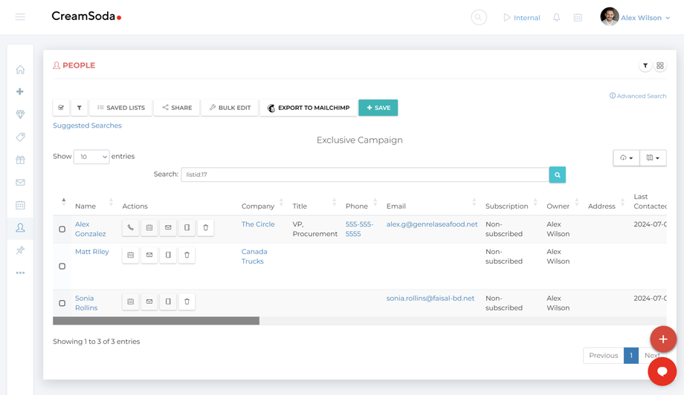The width and height of the screenshot is (684, 395).
Task: Click the calendar icon for Matt Riley
Action: coord(130,255)
